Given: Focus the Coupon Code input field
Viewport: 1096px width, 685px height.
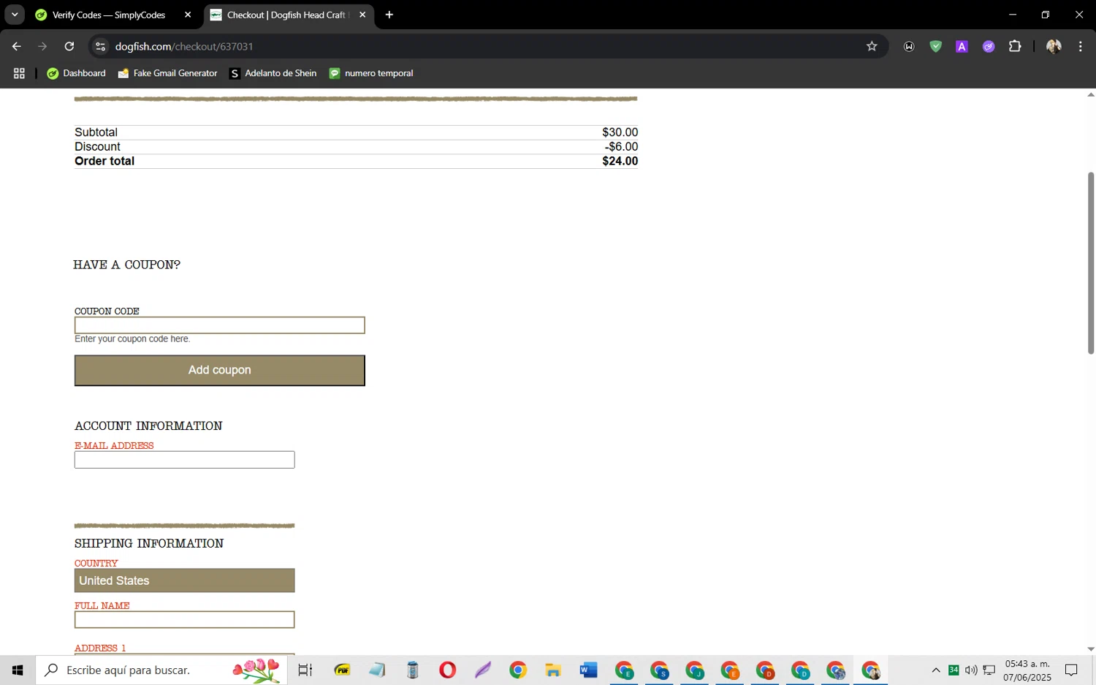Looking at the screenshot, I should click(220, 325).
